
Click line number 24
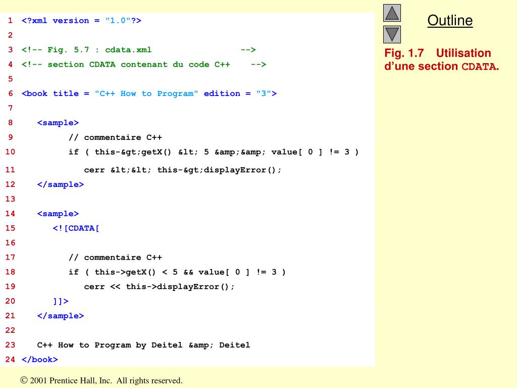point(10,360)
